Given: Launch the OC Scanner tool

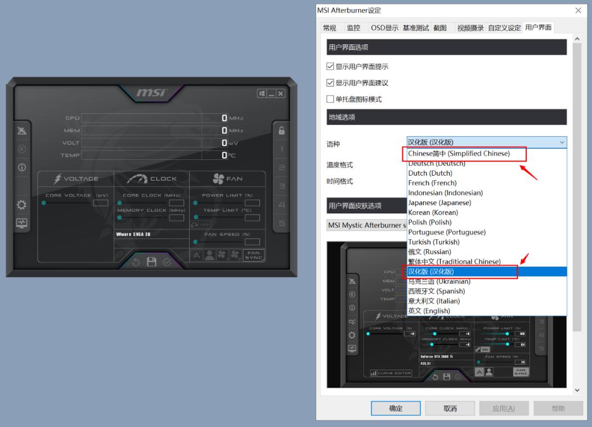Looking at the screenshot, I should pyautogui.click(x=21, y=130).
